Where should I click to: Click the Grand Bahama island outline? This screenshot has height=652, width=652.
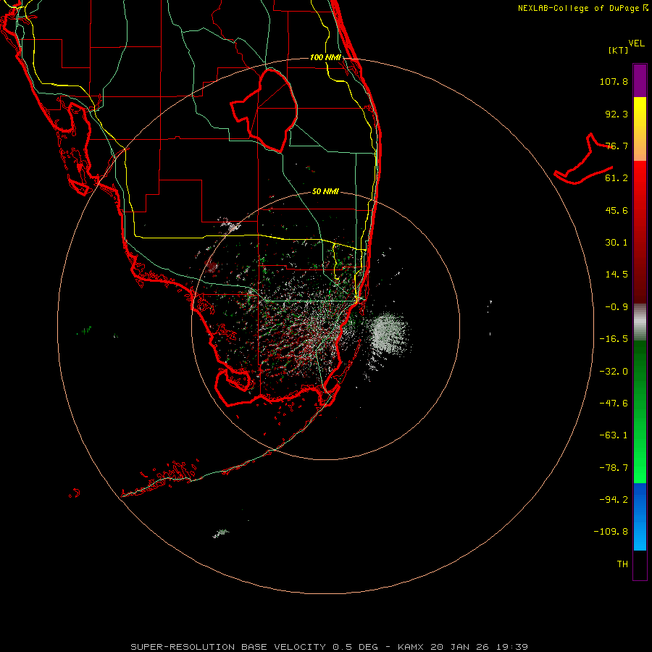(583, 160)
